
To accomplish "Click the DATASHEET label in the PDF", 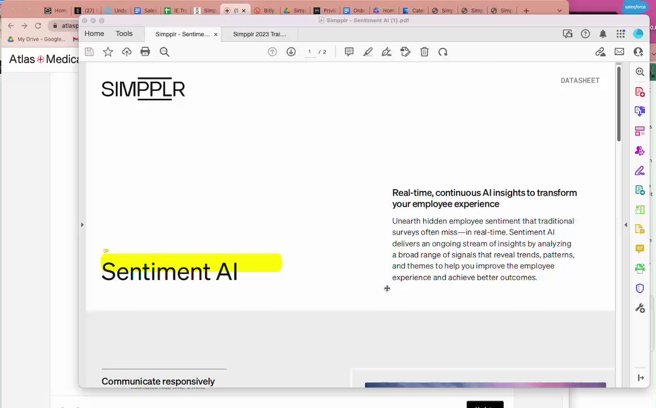I will (580, 80).
